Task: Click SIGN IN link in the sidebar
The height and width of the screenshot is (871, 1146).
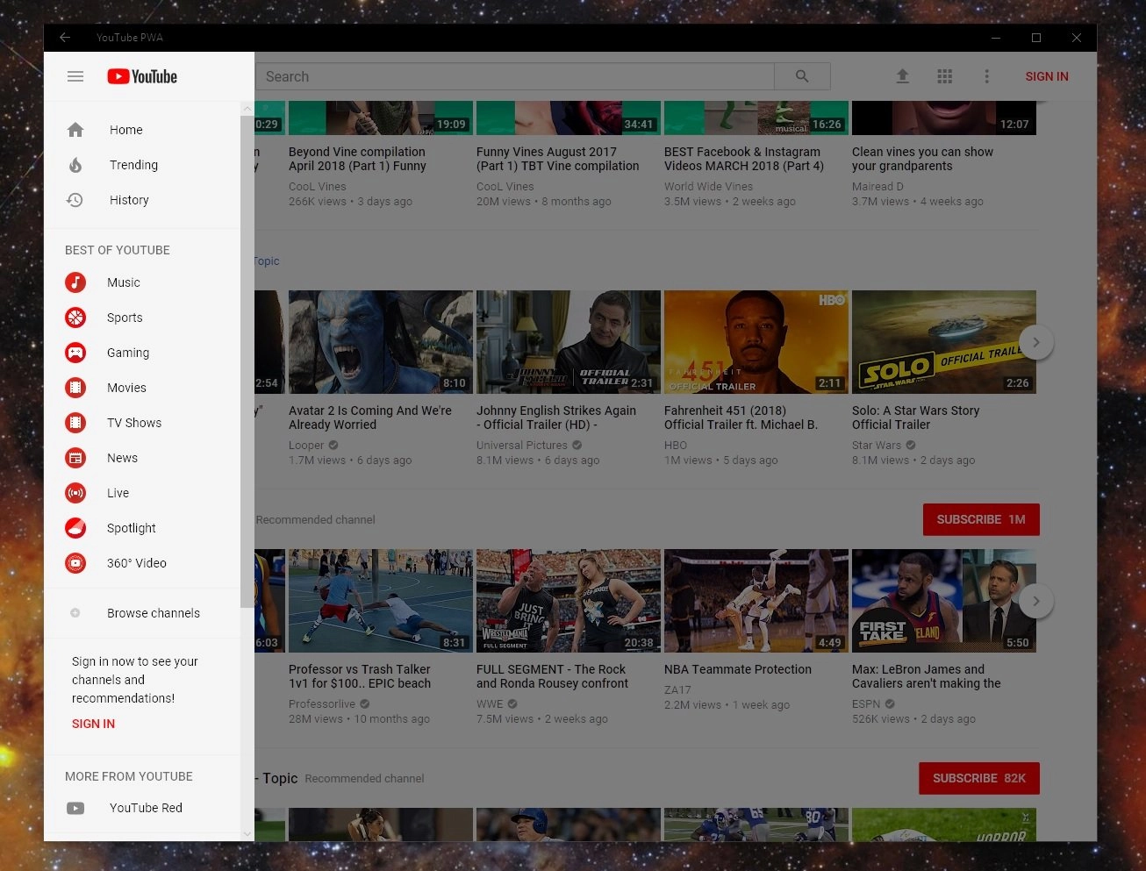Action: [x=93, y=724]
